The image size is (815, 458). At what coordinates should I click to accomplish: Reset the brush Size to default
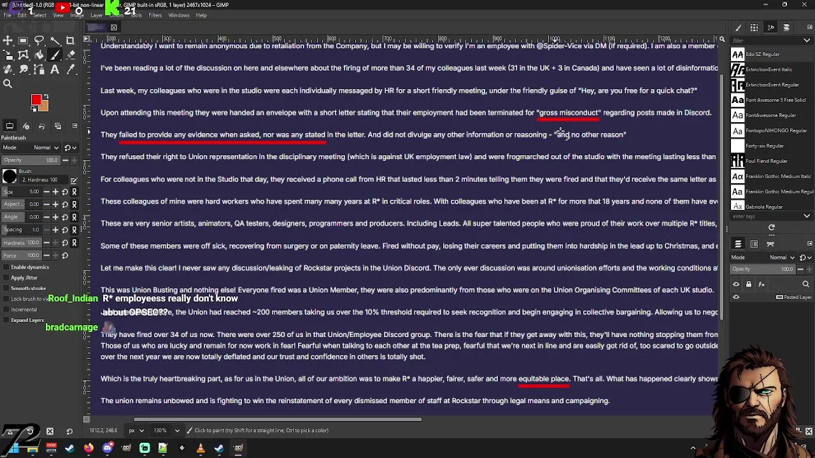[x=65, y=192]
